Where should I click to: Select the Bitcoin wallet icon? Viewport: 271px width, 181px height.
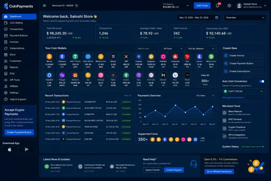(49, 57)
